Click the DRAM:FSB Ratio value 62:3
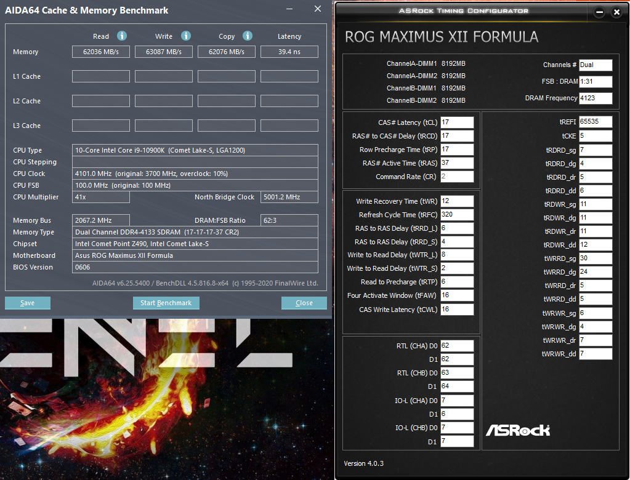630x480 pixels. click(x=289, y=220)
